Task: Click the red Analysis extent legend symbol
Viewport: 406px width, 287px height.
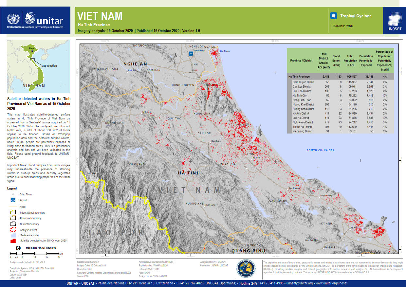Action: coord(13,230)
